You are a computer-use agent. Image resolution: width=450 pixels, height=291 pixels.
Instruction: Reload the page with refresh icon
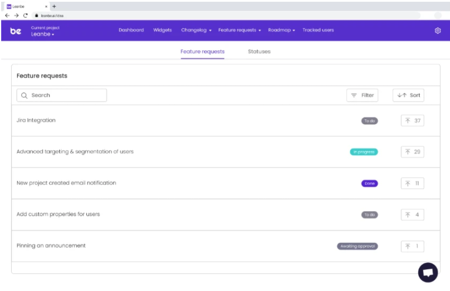(x=25, y=15)
